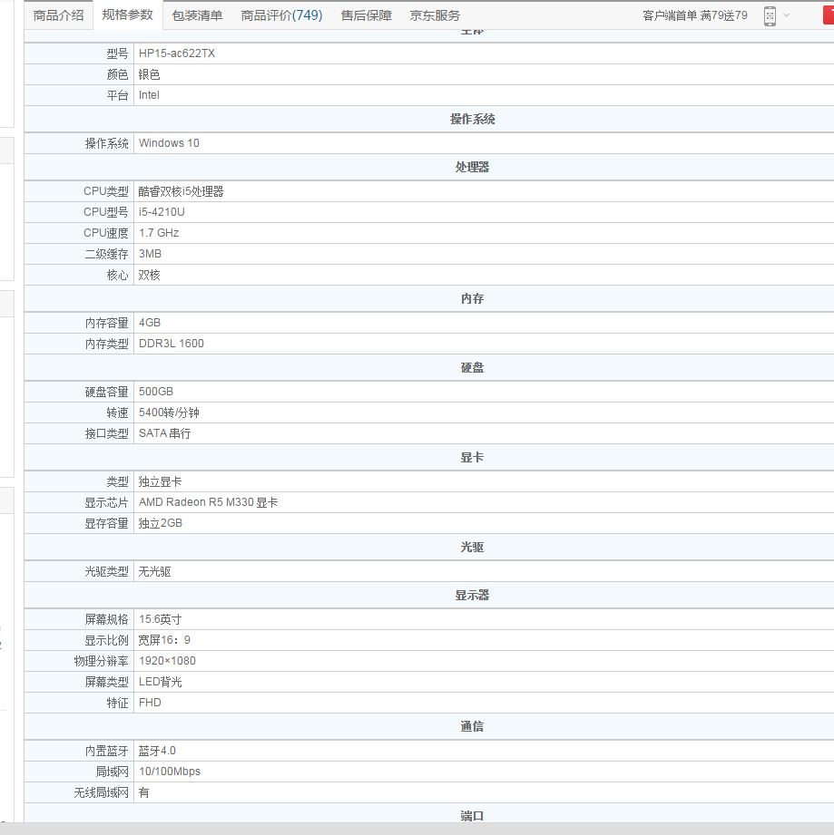
Task: Click the 操作系统 section header
Action: click(472, 119)
